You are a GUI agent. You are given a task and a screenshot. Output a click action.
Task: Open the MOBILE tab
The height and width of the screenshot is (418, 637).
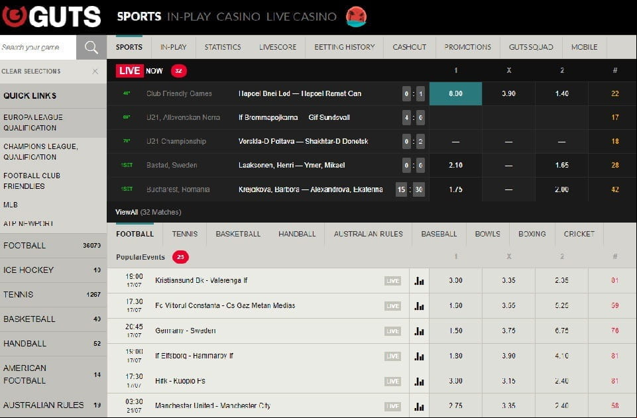(584, 47)
